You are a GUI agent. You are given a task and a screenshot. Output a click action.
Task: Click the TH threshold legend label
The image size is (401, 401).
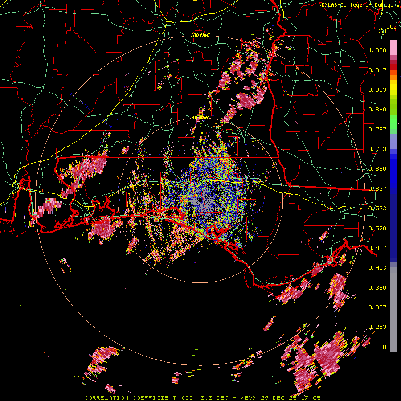[x=383, y=347]
